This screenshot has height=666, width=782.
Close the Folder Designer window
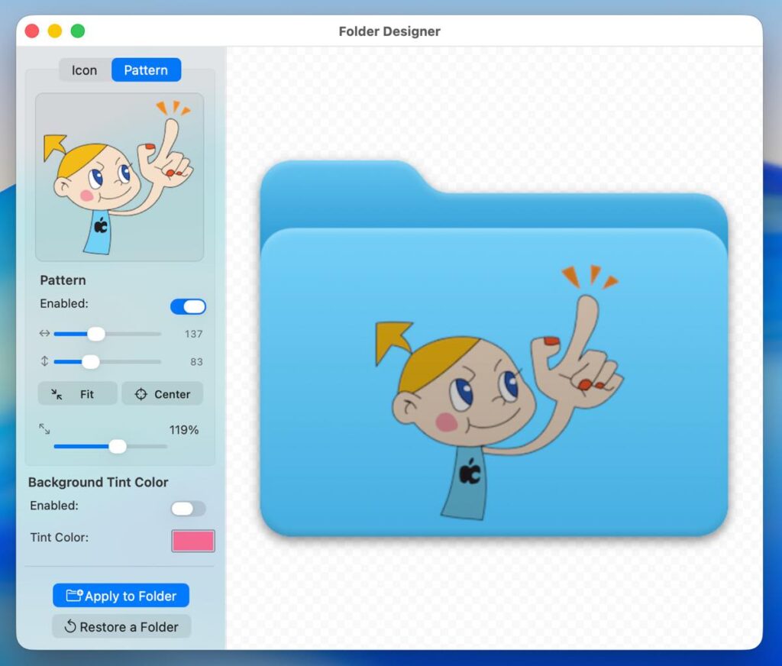coord(32,31)
